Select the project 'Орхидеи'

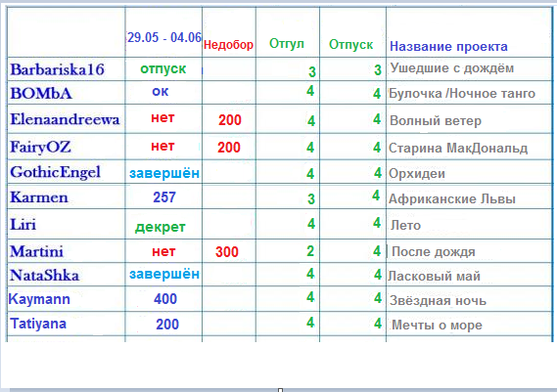(x=417, y=174)
